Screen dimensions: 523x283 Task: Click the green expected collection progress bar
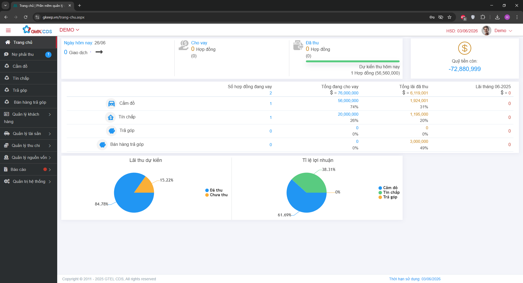(352, 61)
